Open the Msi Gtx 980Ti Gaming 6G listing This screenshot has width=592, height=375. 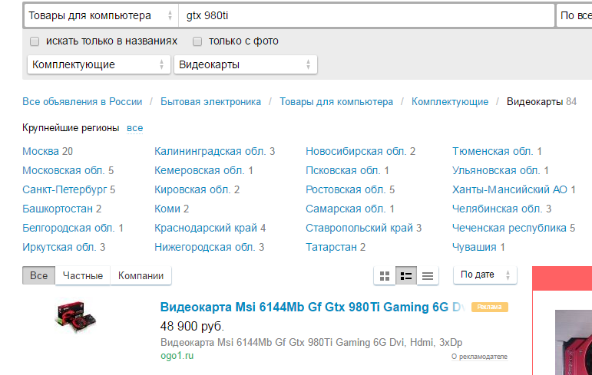312,307
